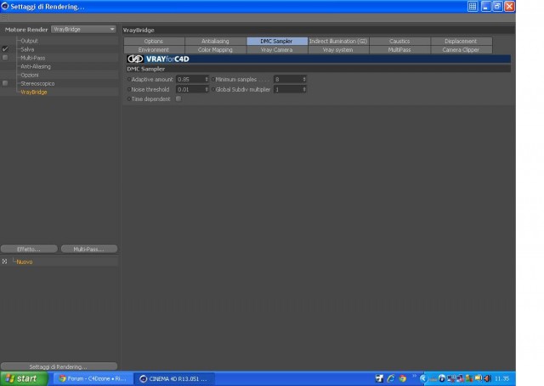Click the bottom Settaggi di Rendering... button
The height and width of the screenshot is (386, 544).
coord(59,366)
